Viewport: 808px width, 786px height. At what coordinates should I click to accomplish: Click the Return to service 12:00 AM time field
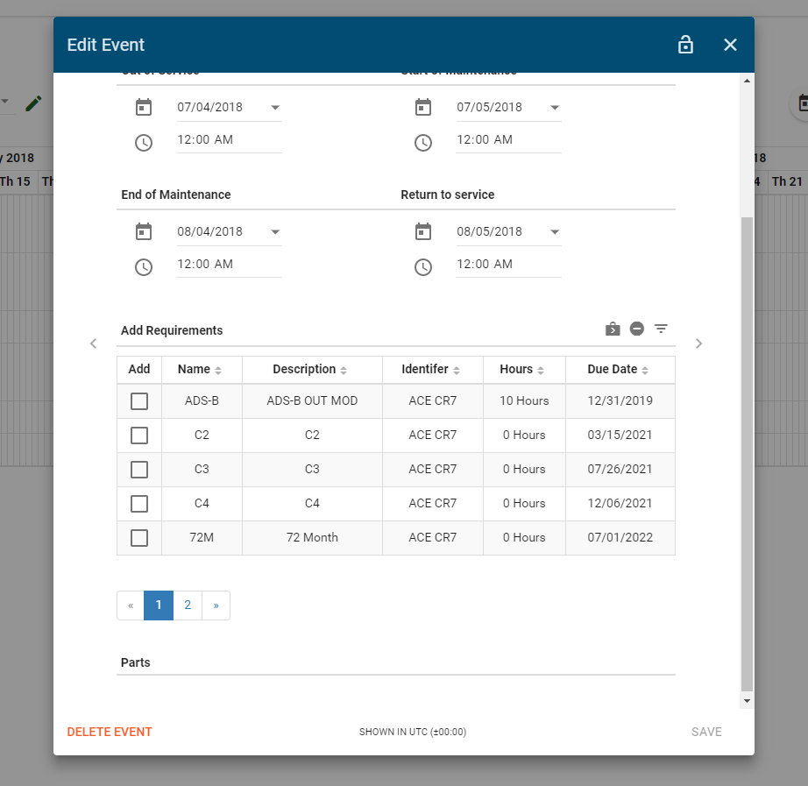pyautogui.click(x=508, y=265)
